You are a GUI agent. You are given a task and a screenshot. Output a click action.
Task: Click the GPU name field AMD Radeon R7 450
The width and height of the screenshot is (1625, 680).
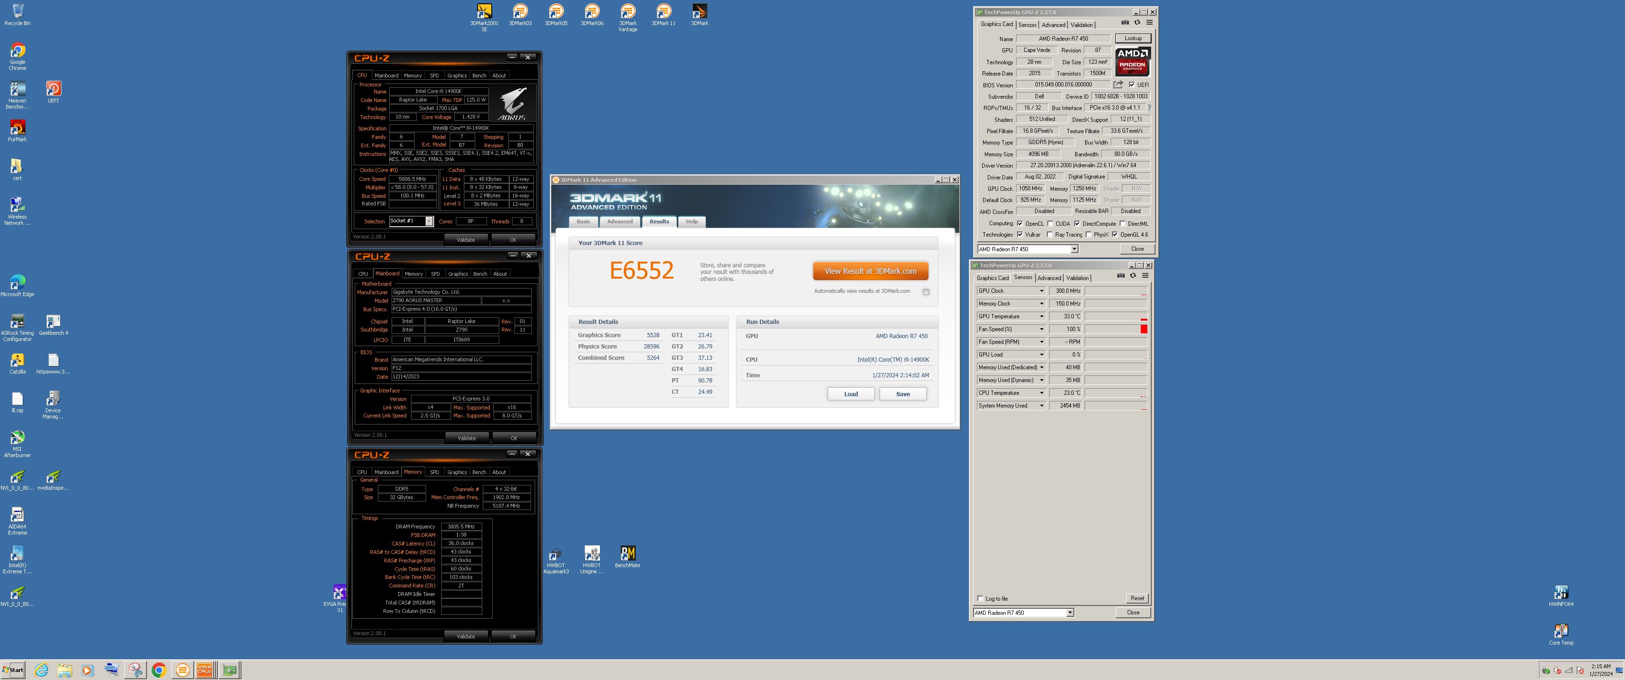[x=1063, y=38]
